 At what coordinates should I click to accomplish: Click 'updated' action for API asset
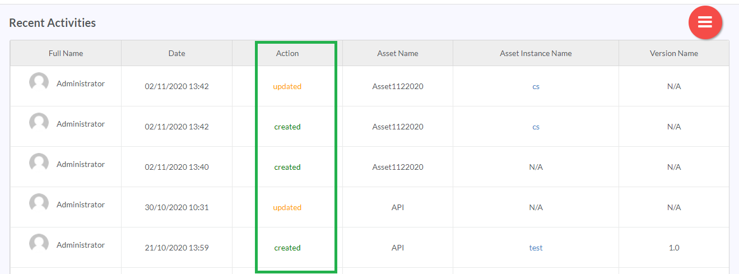coord(287,207)
